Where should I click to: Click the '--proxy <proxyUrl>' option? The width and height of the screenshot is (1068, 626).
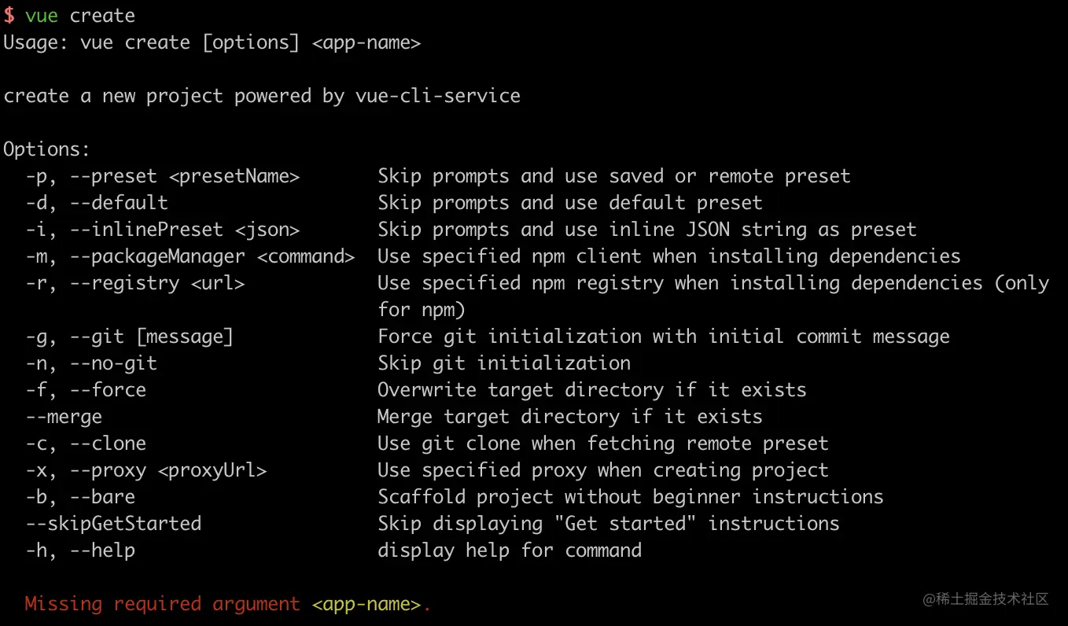[x=168, y=470]
